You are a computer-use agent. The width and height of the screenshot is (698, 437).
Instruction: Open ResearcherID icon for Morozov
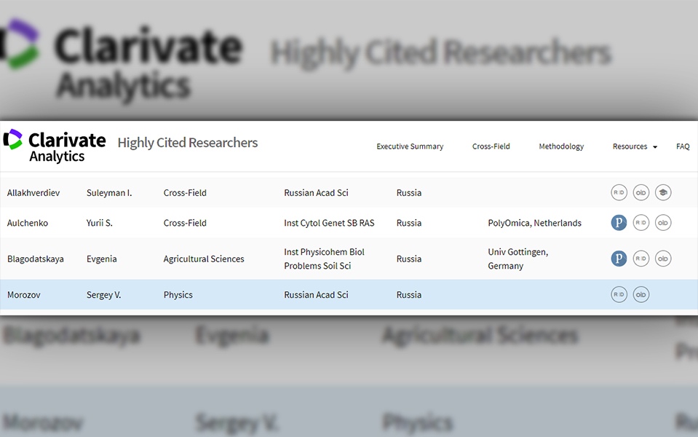(x=619, y=294)
